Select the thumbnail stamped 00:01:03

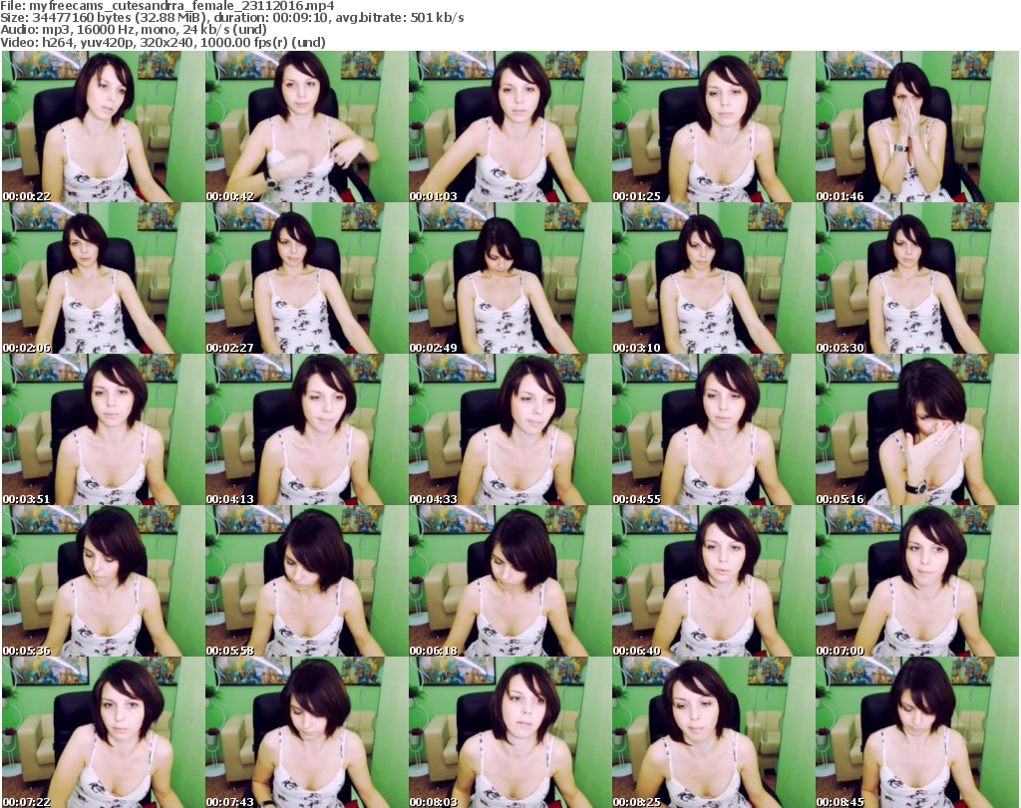[510, 127]
